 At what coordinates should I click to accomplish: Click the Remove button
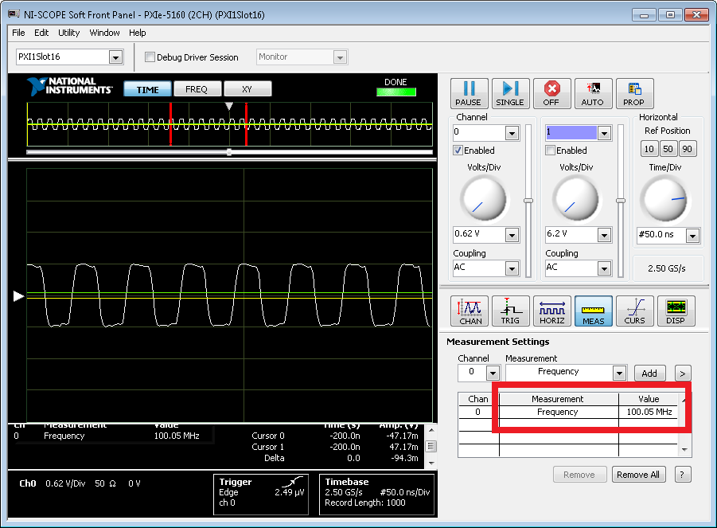(x=579, y=475)
